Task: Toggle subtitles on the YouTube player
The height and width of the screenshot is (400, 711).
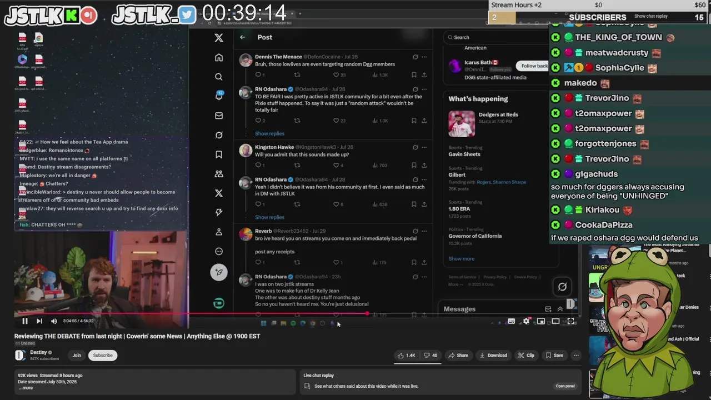Action: coord(512,321)
